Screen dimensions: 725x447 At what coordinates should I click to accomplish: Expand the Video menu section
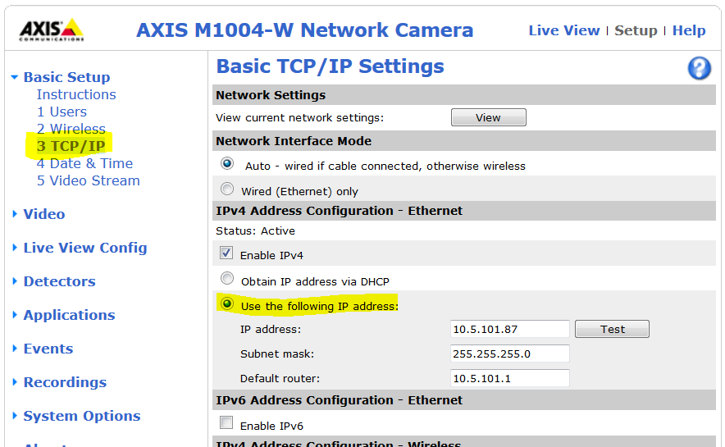(x=16, y=214)
